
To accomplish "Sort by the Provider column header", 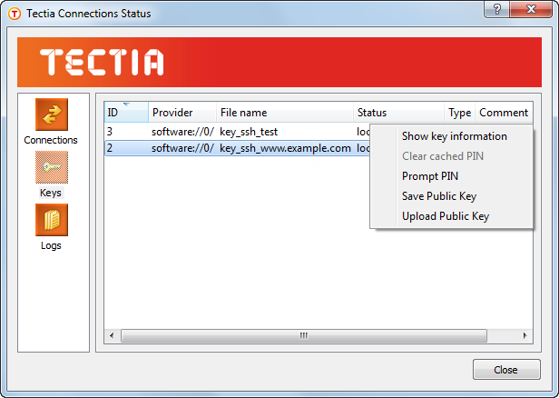I will 182,112.
